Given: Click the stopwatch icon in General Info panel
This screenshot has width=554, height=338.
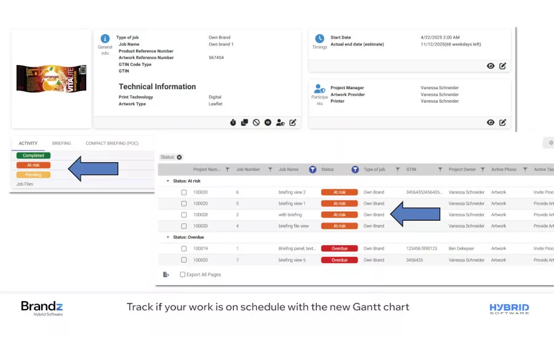Looking at the screenshot, I should (x=233, y=122).
